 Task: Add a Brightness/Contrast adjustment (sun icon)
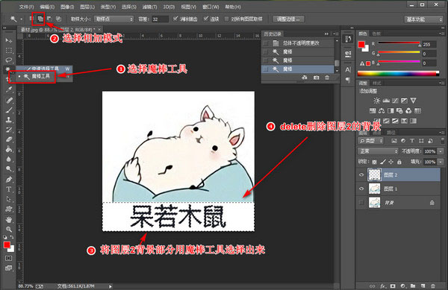pos(377,101)
